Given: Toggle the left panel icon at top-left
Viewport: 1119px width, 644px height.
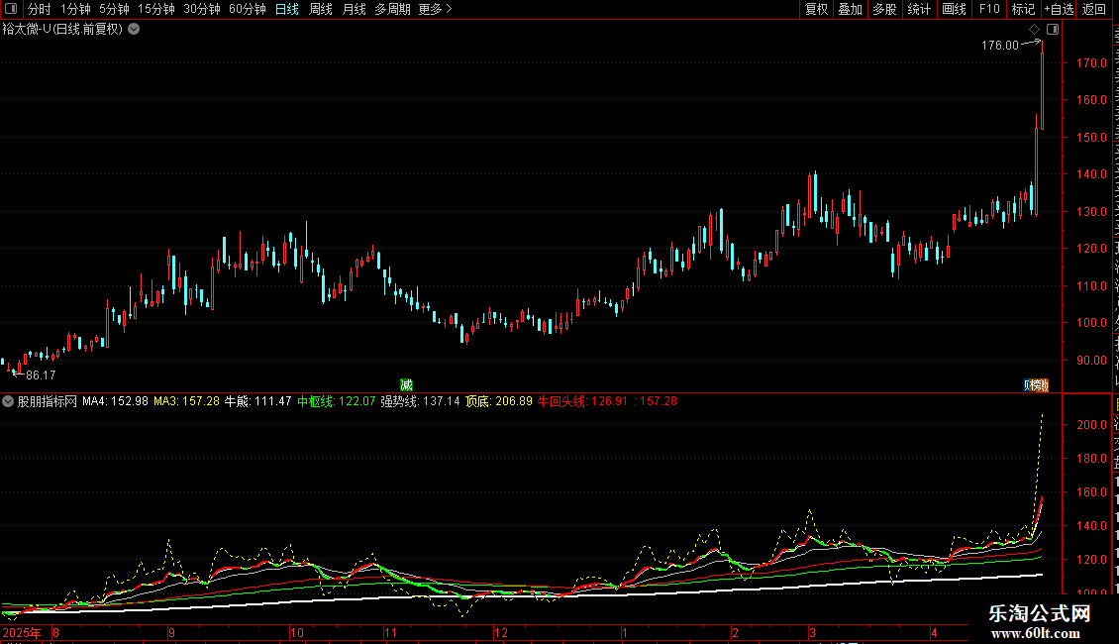Looking at the screenshot, I should pyautogui.click(x=11, y=9).
